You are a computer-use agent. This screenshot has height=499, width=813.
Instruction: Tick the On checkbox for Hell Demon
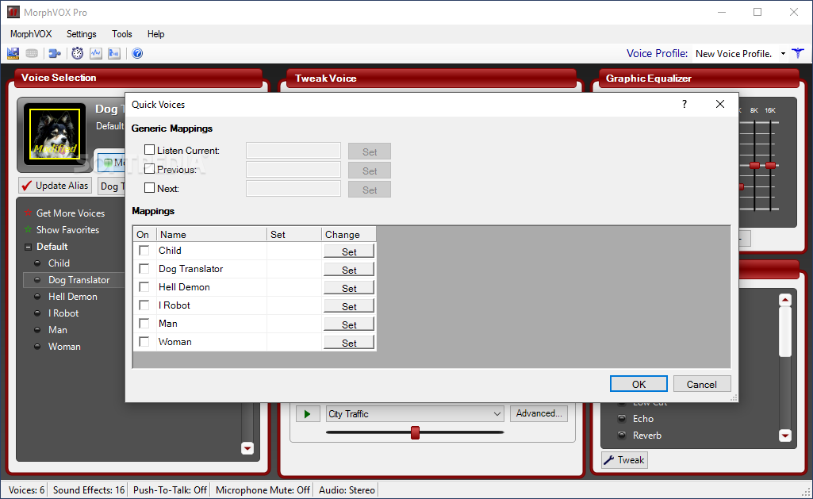tap(144, 287)
